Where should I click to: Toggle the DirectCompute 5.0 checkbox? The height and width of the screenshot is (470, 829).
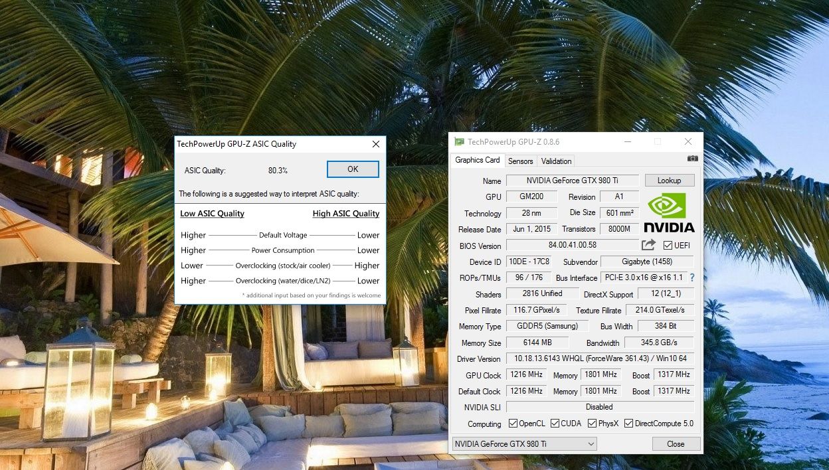pos(628,424)
